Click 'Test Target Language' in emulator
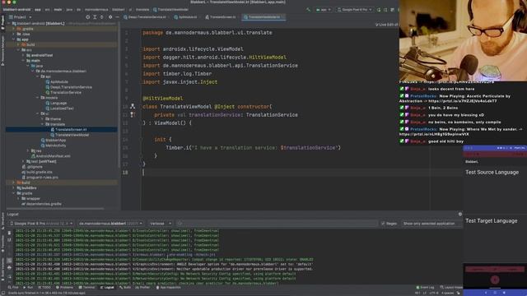The width and height of the screenshot is (527, 296). pos(491,221)
